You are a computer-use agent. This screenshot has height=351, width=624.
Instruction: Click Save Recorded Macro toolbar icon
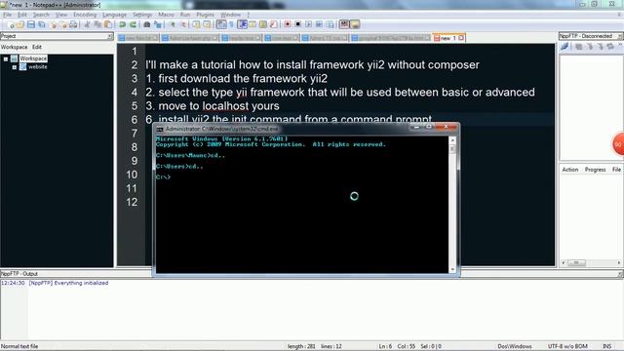(x=330, y=24)
